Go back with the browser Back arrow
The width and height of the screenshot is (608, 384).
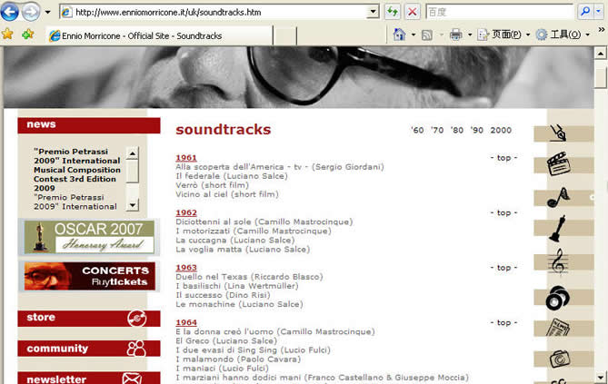point(10,12)
